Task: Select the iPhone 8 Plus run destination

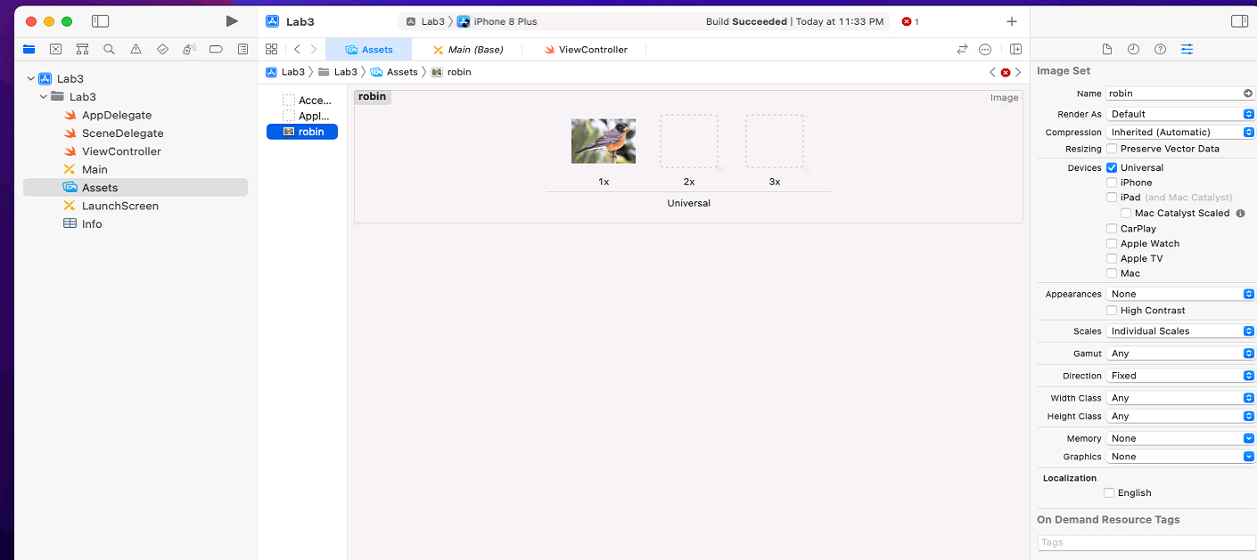Action: pyautogui.click(x=497, y=21)
